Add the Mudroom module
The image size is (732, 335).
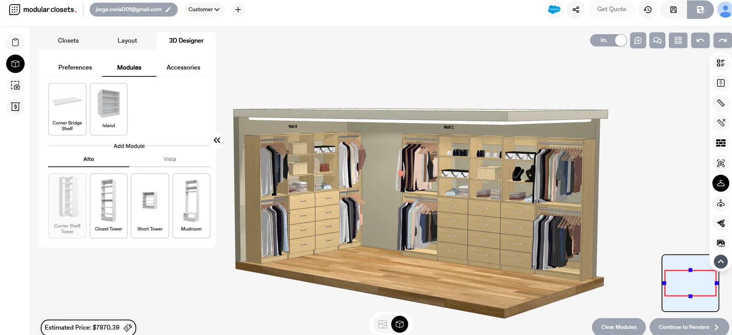(191, 206)
